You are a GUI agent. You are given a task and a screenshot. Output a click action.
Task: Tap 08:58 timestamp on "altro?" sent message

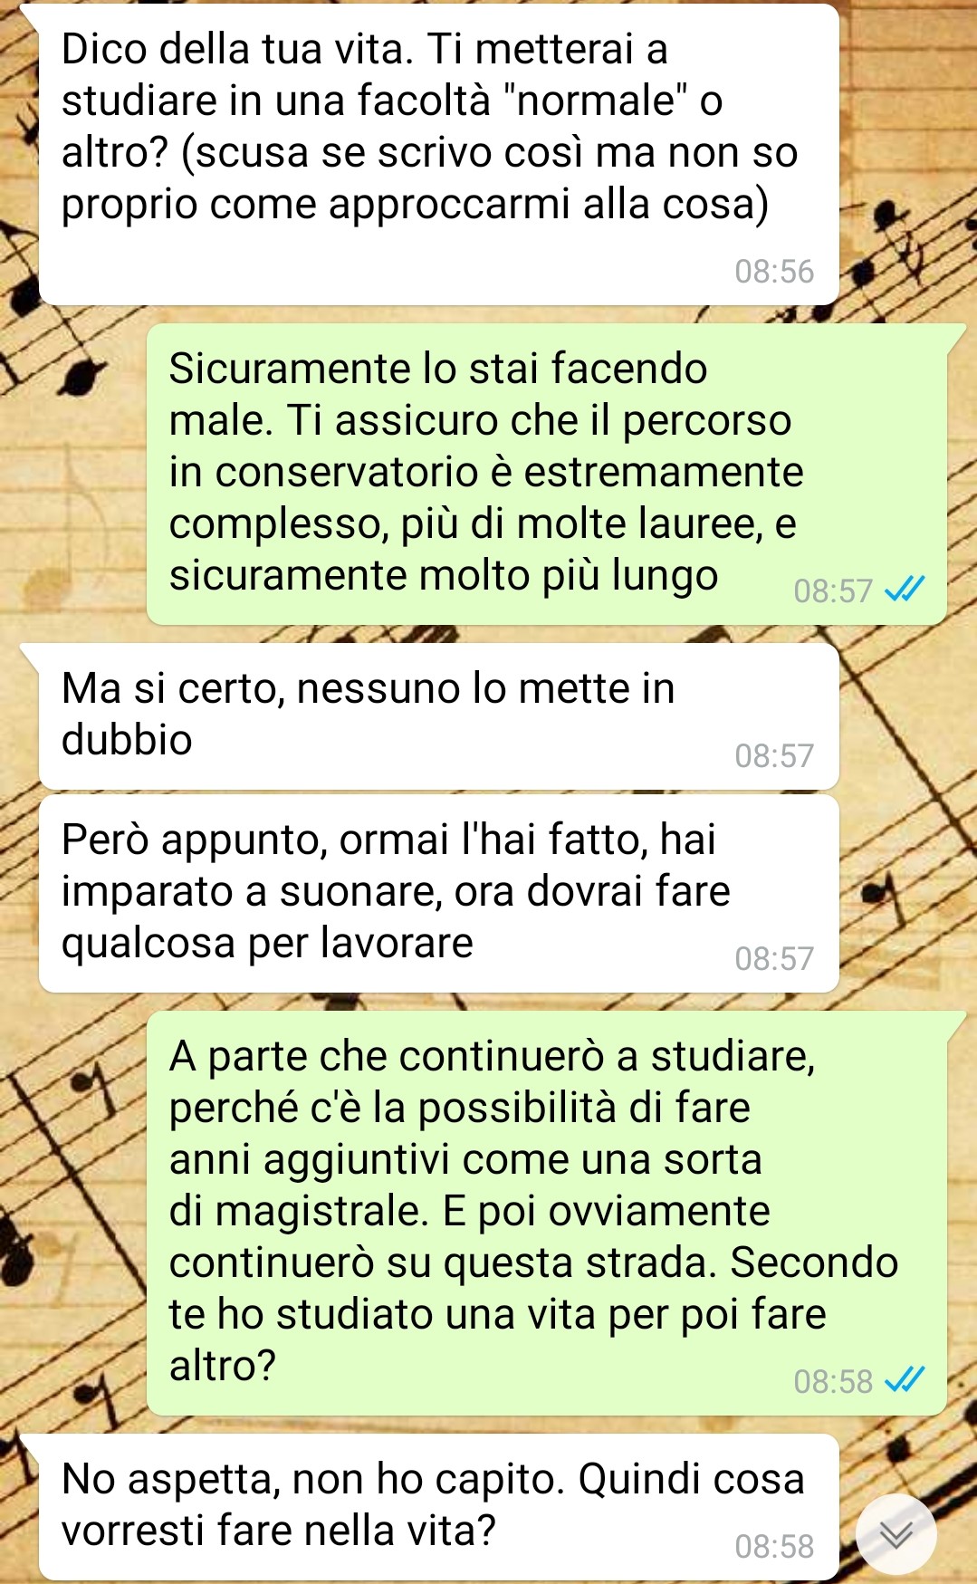tap(833, 1382)
